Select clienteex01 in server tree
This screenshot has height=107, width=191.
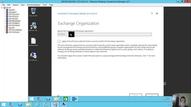click(13, 12)
